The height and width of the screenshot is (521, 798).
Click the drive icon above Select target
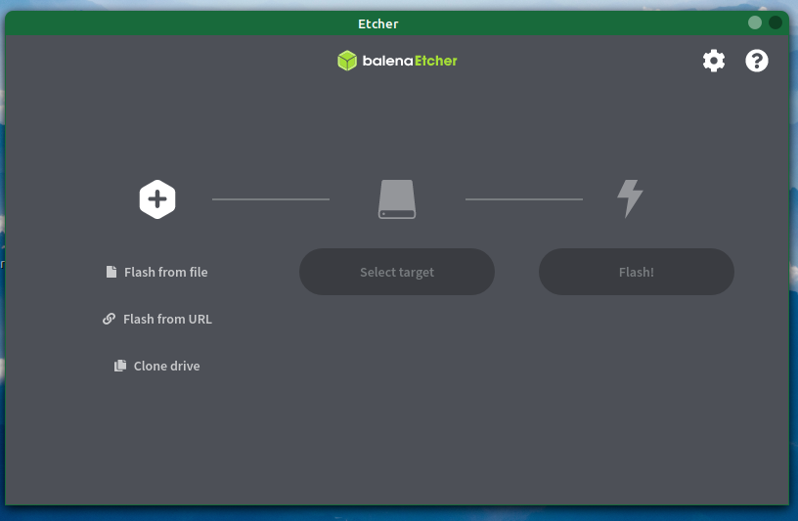pos(397,199)
